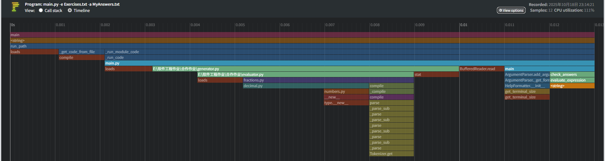Select the fractions.py frame
Image resolution: width=605 pixels, height=161 pixels.
pyautogui.click(x=328, y=80)
